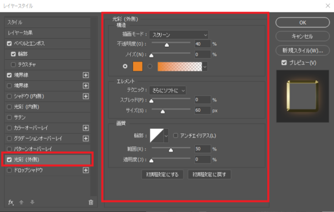Enable the アンチエイリアス checkbox
The image size is (334, 212).
[176, 136]
